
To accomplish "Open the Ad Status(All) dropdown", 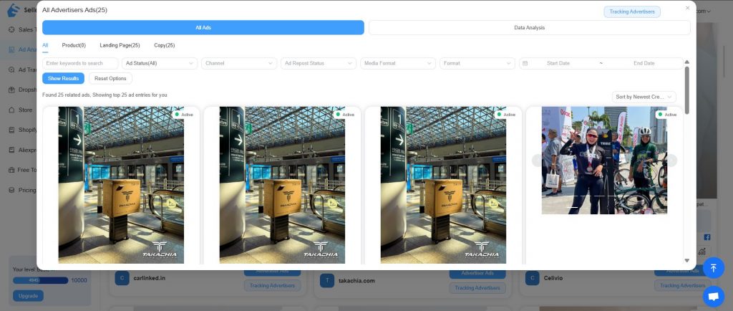I will coord(160,63).
